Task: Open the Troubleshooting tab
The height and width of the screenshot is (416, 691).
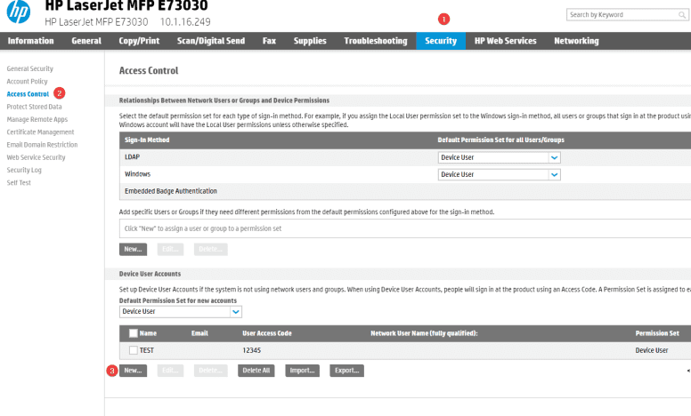Action: (x=376, y=41)
